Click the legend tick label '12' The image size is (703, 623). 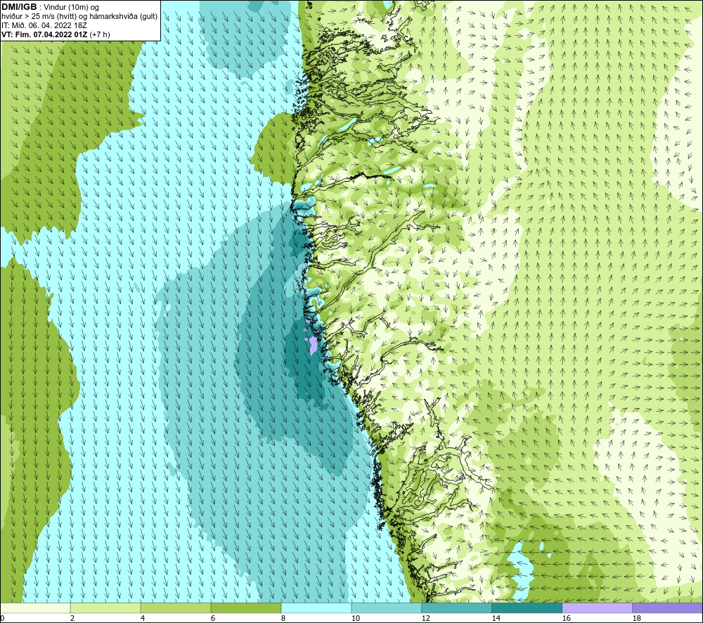426,619
